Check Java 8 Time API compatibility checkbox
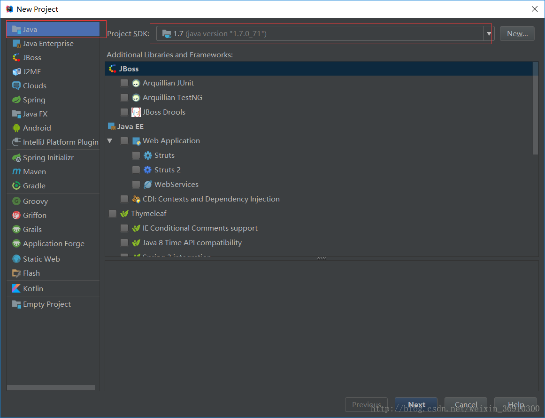This screenshot has height=418, width=545. pyautogui.click(x=124, y=242)
